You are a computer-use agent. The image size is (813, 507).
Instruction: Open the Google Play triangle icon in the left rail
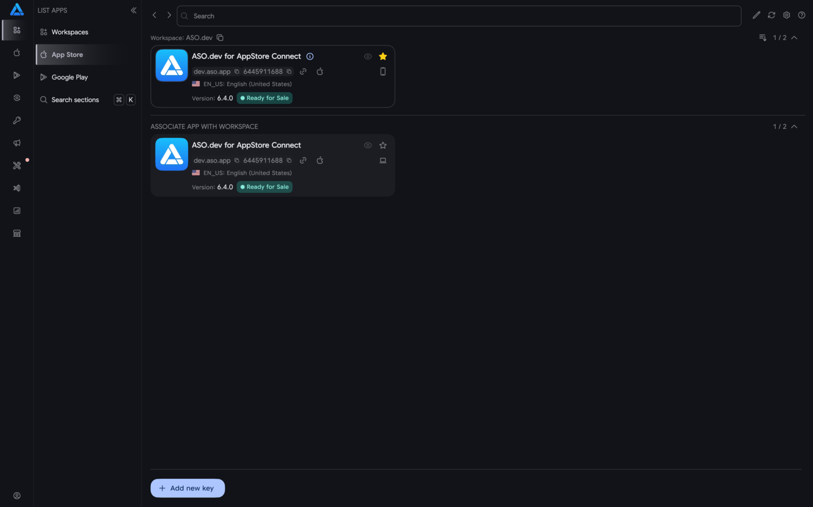[x=17, y=75]
